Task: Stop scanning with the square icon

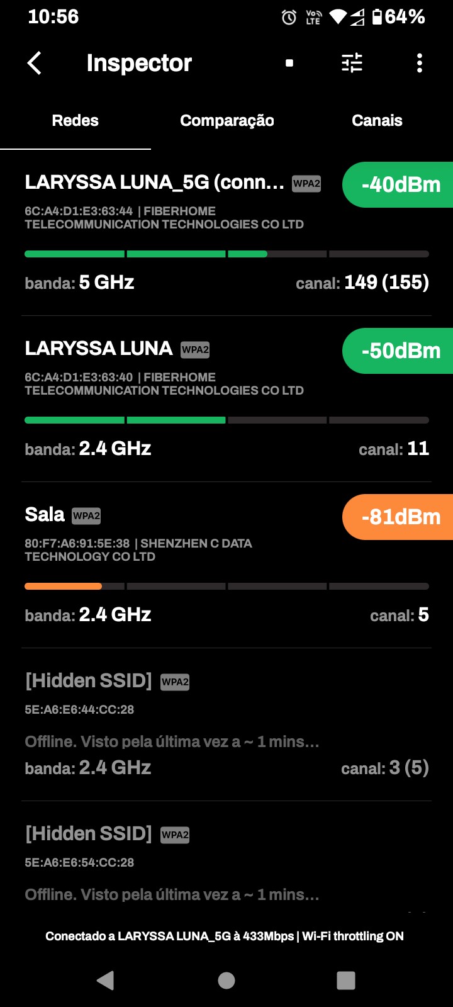Action: point(289,63)
